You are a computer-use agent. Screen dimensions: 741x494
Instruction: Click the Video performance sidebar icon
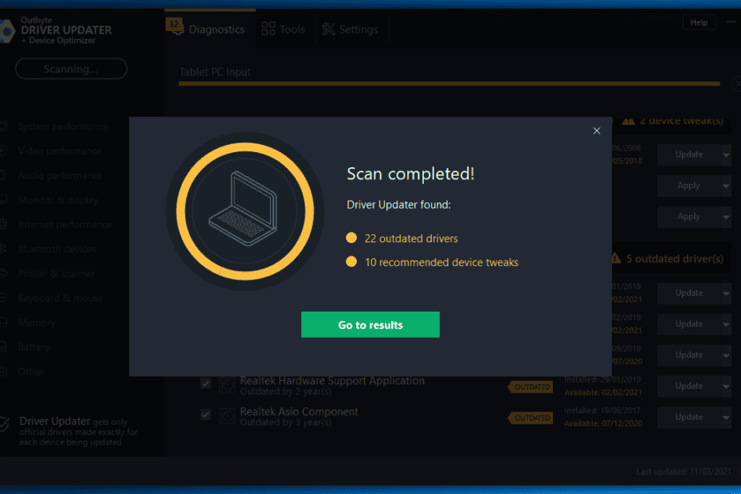(x=3, y=151)
